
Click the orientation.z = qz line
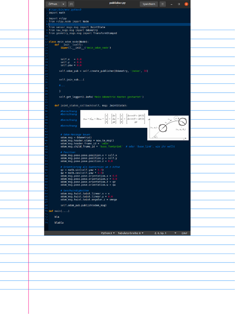[x=88, y=182]
